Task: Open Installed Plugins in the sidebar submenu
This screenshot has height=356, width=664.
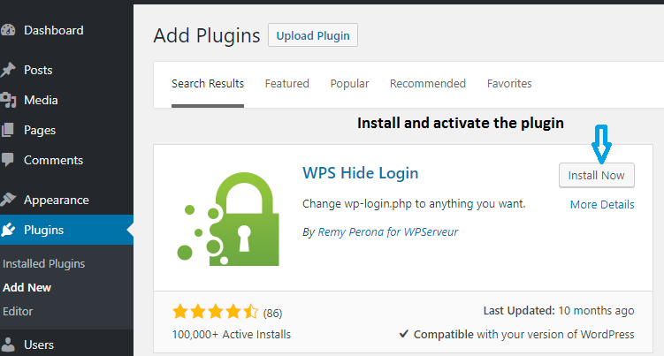Action: [44, 263]
